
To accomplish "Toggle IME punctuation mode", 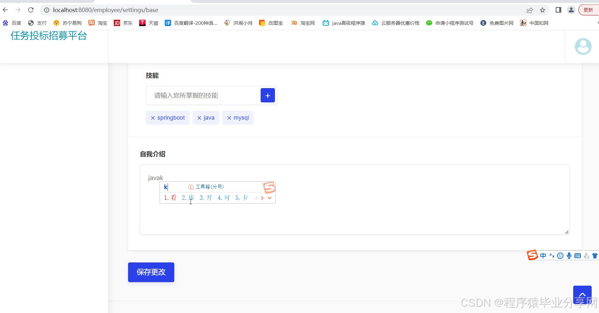I will (x=552, y=255).
